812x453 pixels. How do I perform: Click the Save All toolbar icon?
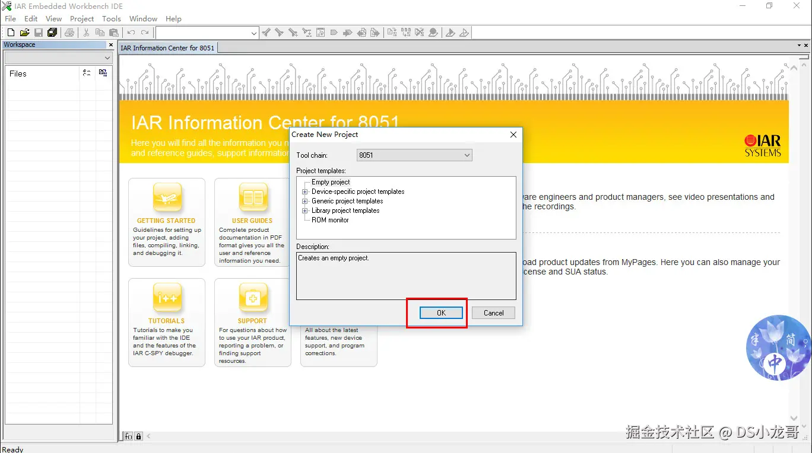point(52,33)
